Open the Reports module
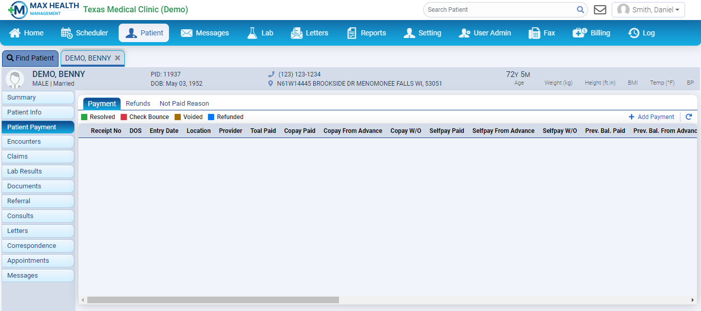 (x=366, y=33)
